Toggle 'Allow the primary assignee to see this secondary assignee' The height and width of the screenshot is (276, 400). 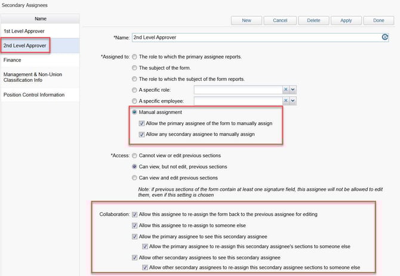coord(135,236)
